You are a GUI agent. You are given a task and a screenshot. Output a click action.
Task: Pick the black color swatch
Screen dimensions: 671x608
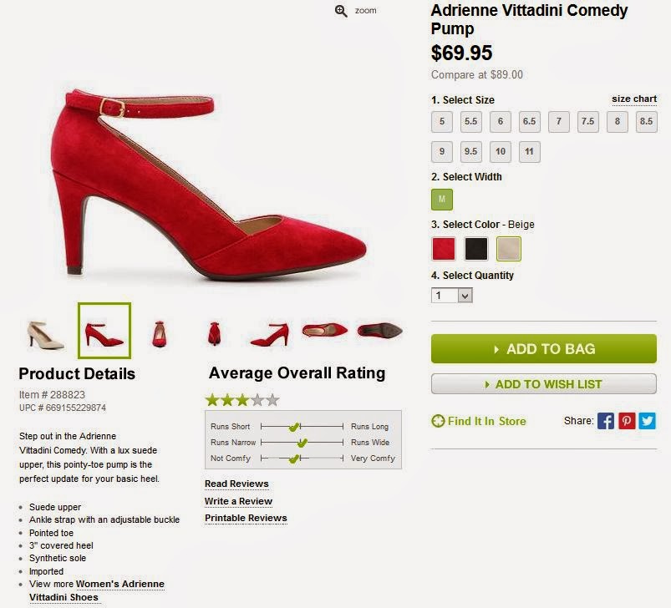pos(475,249)
